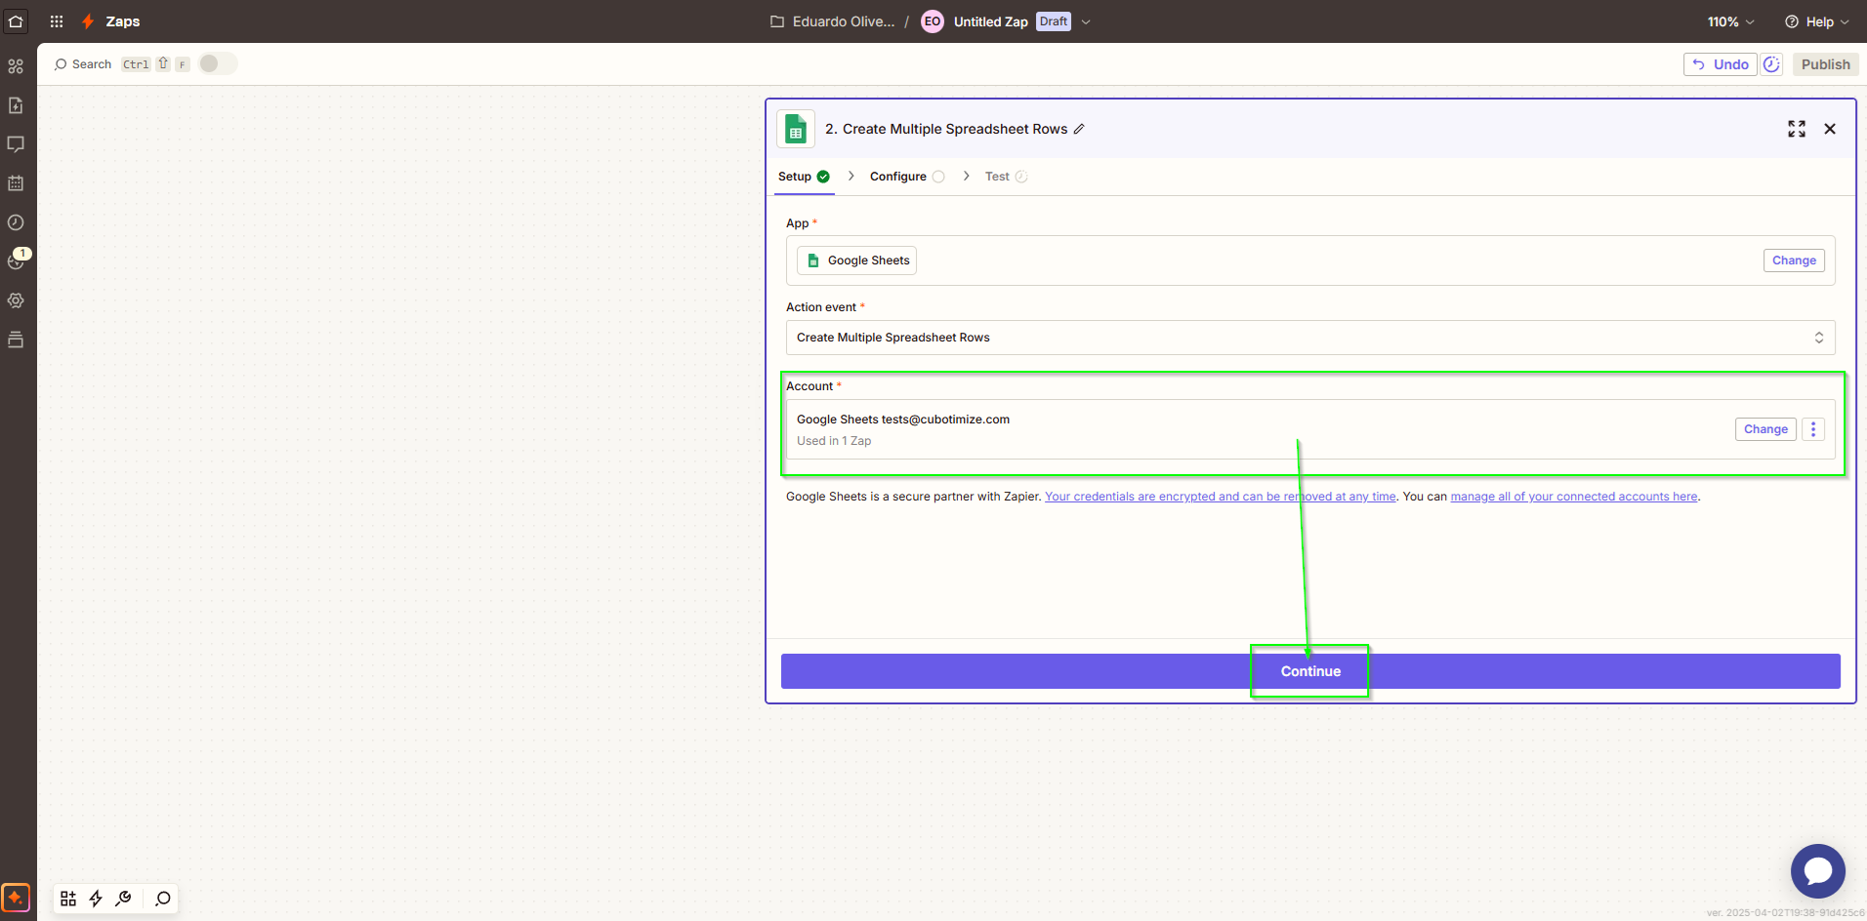Image resolution: width=1867 pixels, height=921 pixels.
Task: Click the lightning bolt canvas tool
Action: tap(96, 899)
